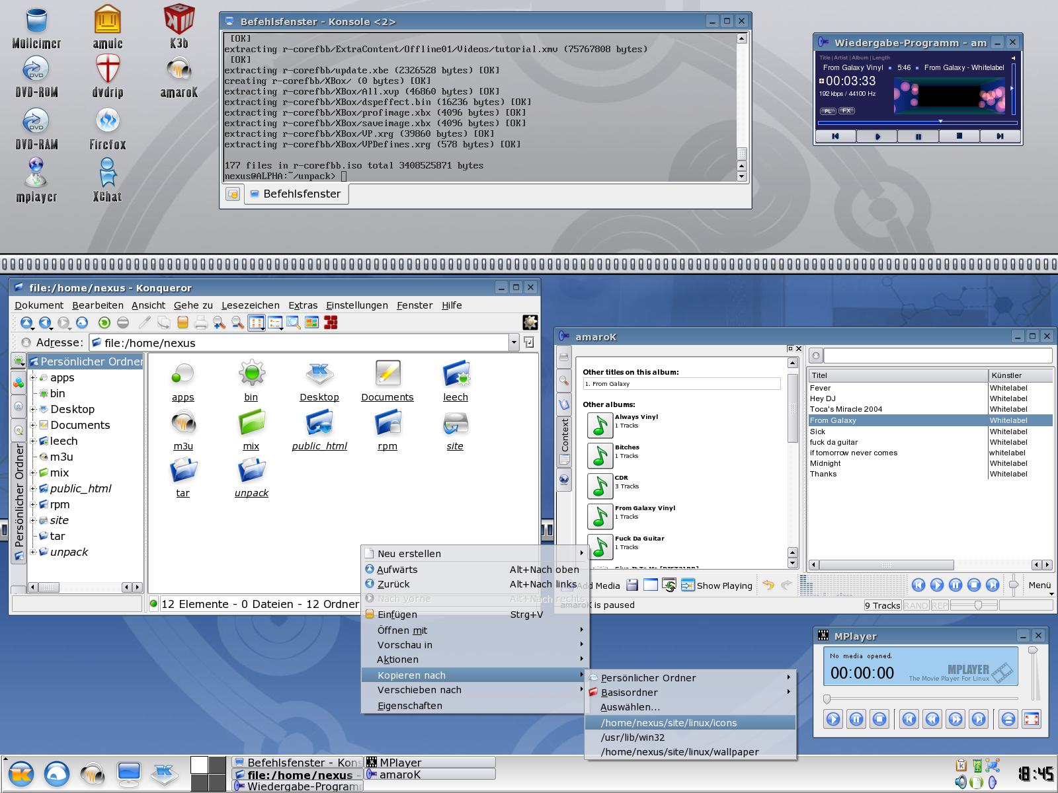Toggle the FX effects button in player
The image size is (1058, 793).
(846, 111)
